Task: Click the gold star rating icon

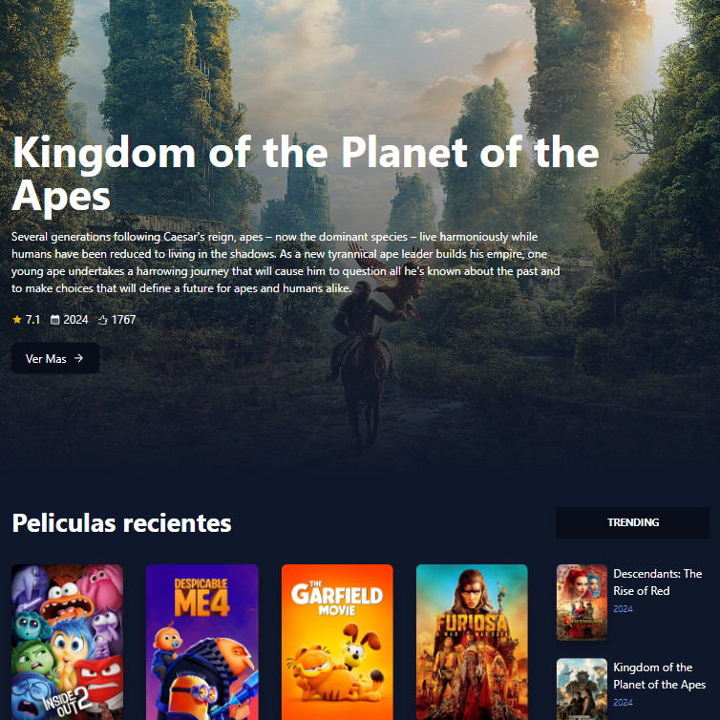Action: click(x=17, y=320)
